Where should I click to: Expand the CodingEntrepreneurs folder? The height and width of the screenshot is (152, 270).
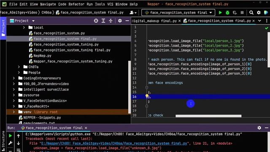click(x=14, y=78)
